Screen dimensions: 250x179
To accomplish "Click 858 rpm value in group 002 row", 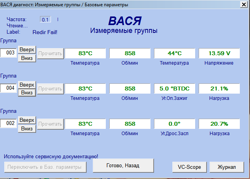I will coord(130,124).
